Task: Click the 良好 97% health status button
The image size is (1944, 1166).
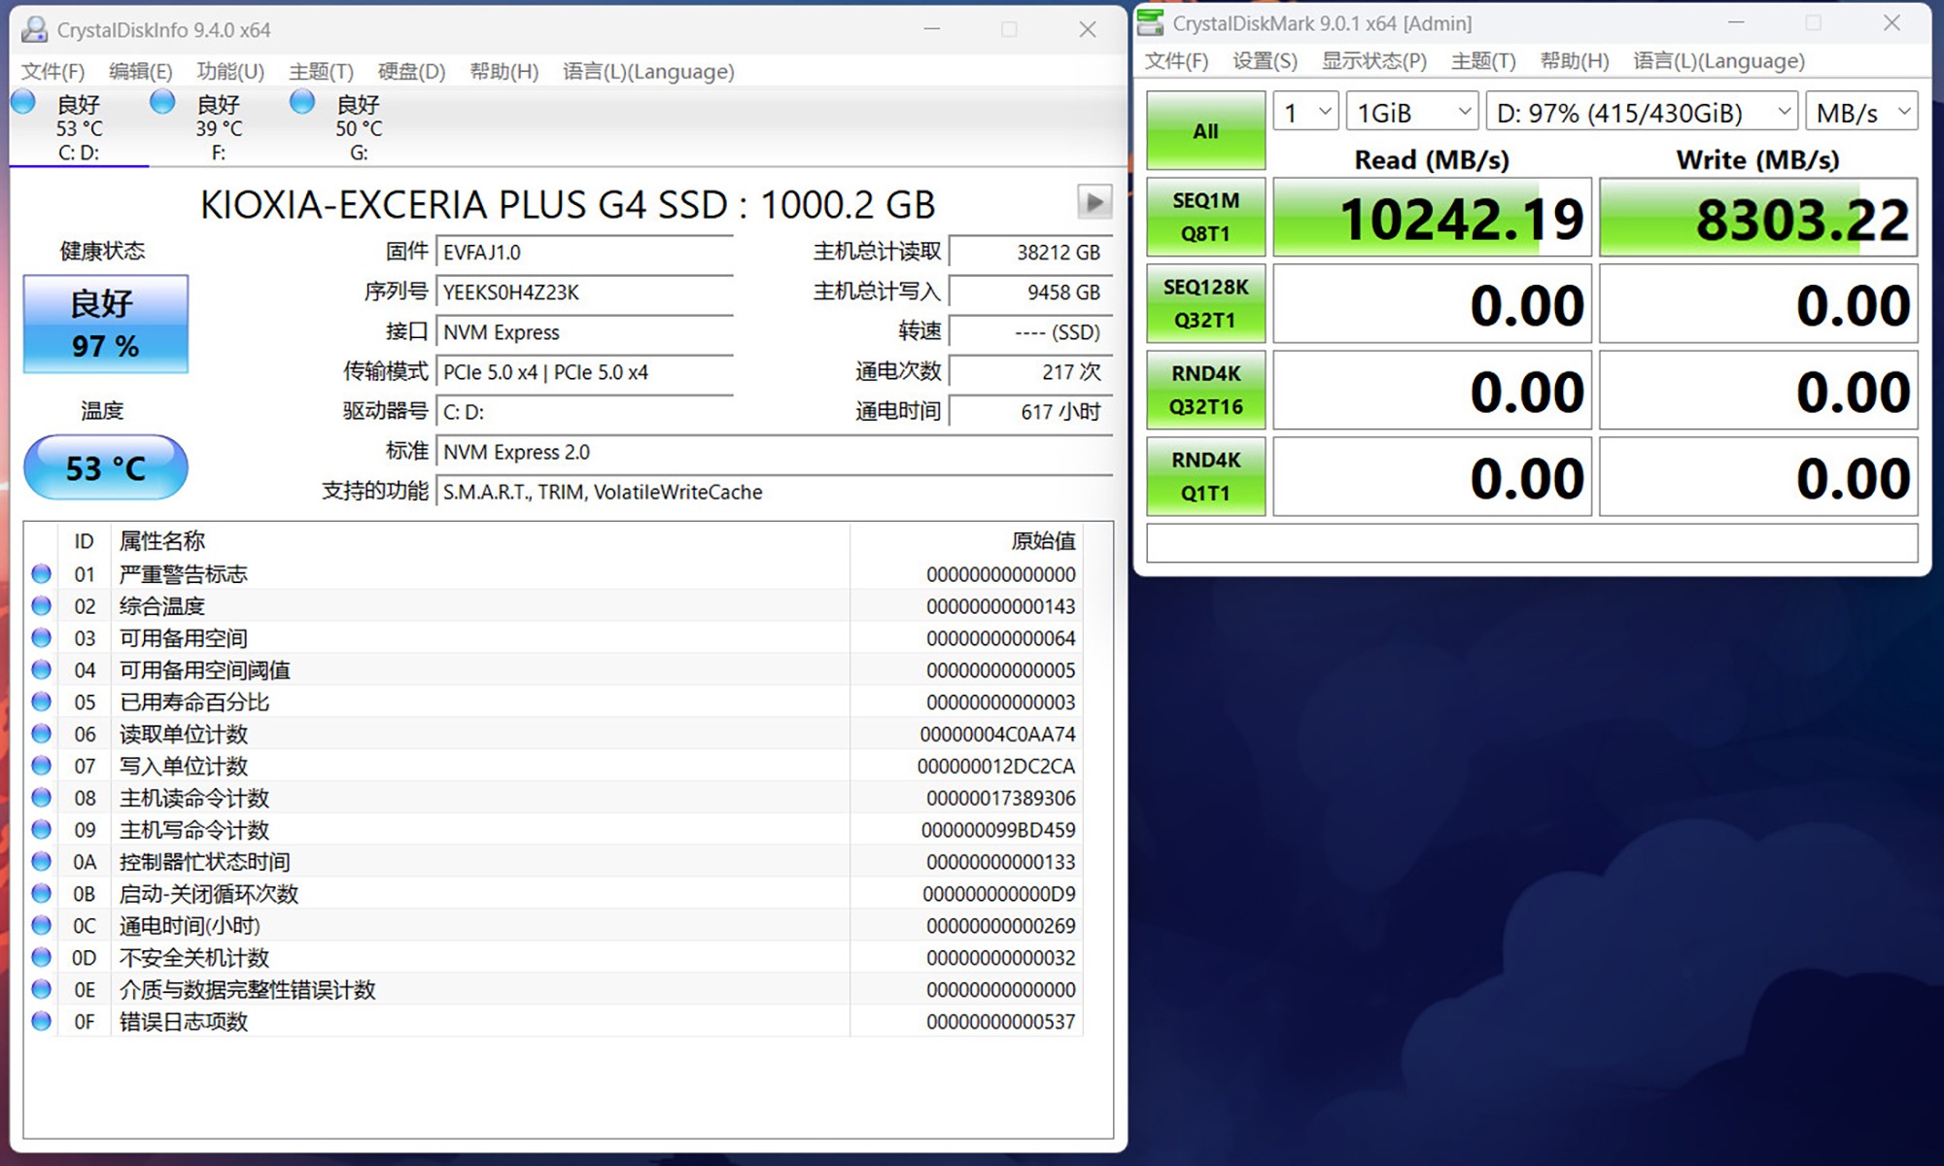Action: tap(106, 325)
